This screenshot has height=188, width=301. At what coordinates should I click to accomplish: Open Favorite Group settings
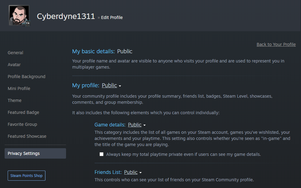pyautogui.click(x=22, y=124)
